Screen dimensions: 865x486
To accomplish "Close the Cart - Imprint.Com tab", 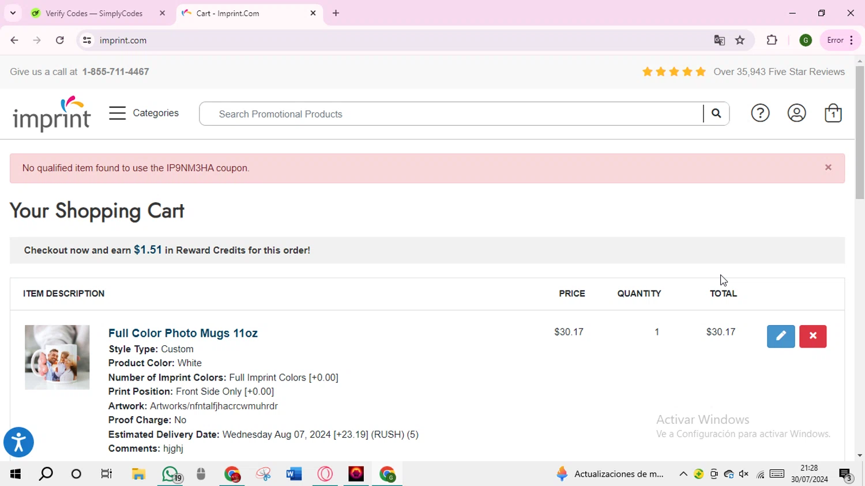I will tap(313, 13).
